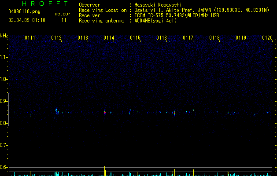
Task: Click the 0118 time marker
Action: [x=214, y=38]
